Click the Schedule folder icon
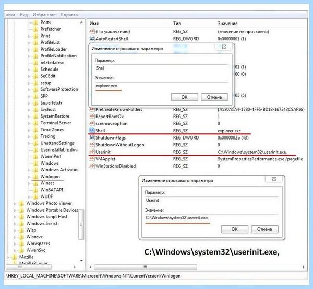 (x=35, y=70)
